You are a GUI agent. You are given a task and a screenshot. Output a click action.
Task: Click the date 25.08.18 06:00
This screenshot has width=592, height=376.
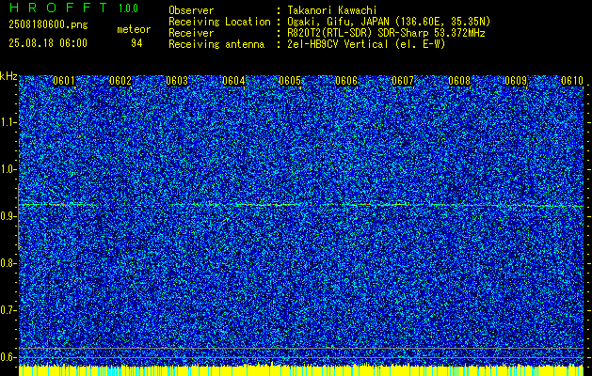(48, 43)
